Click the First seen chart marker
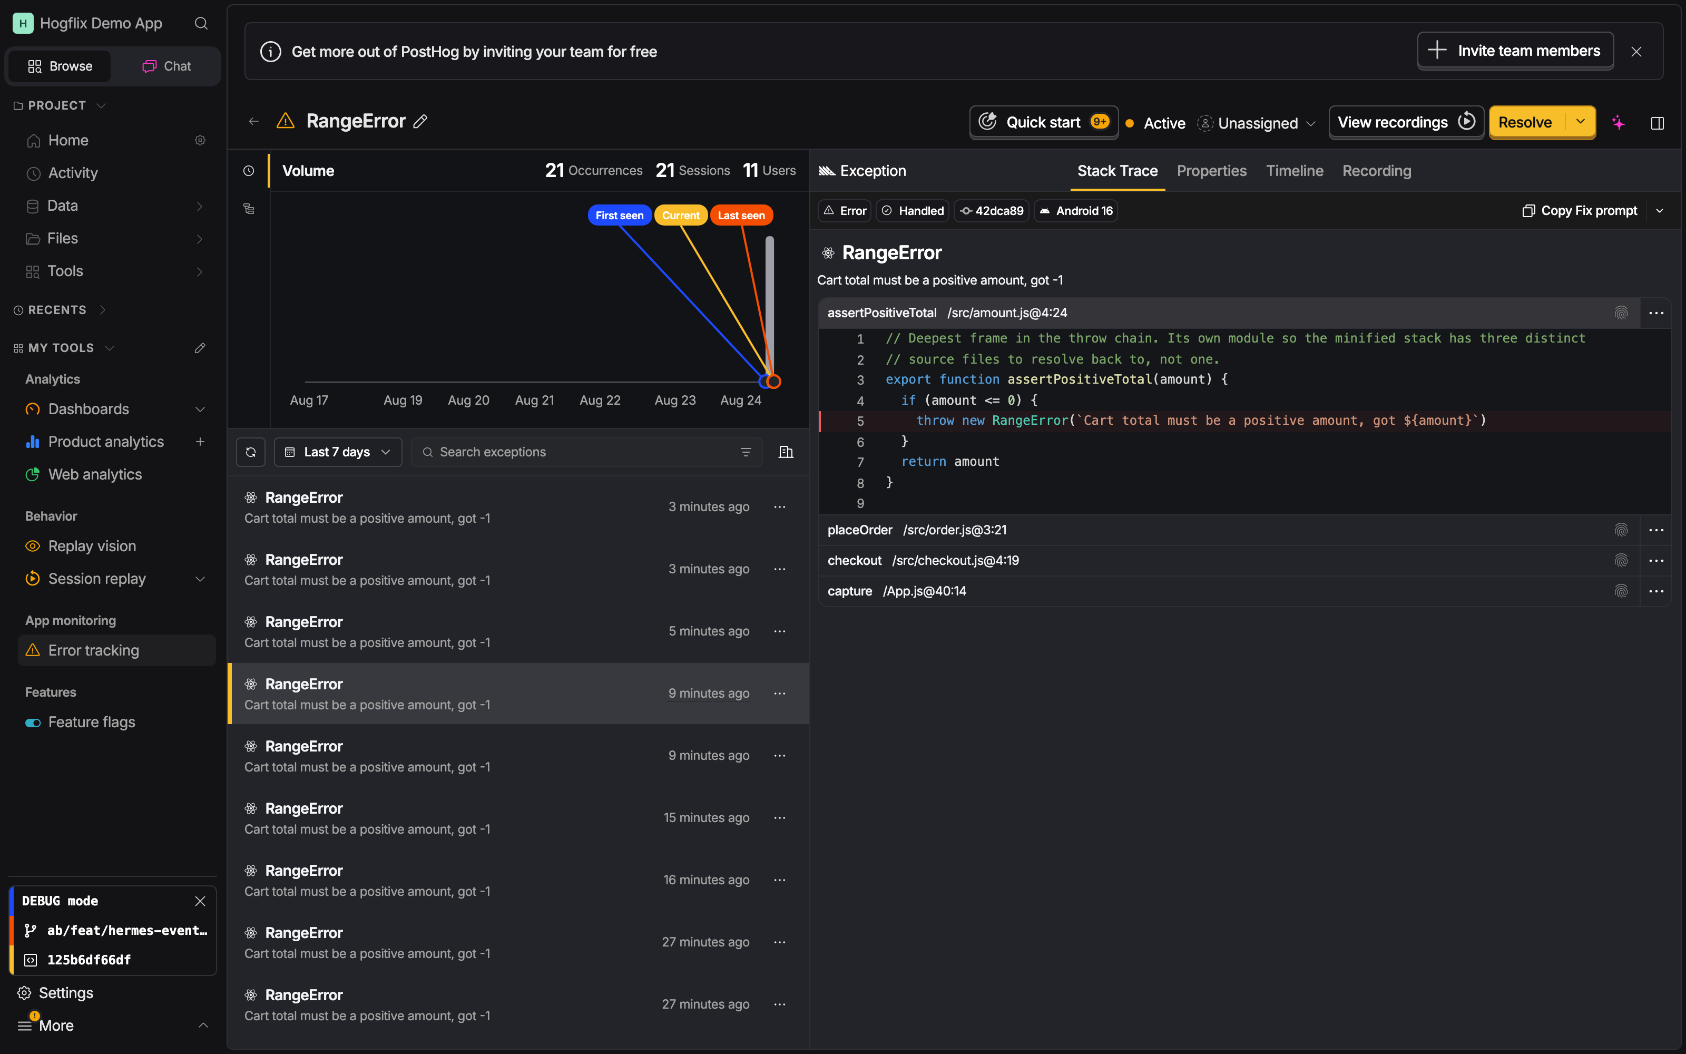Viewport: 1686px width, 1054px height. coord(620,216)
